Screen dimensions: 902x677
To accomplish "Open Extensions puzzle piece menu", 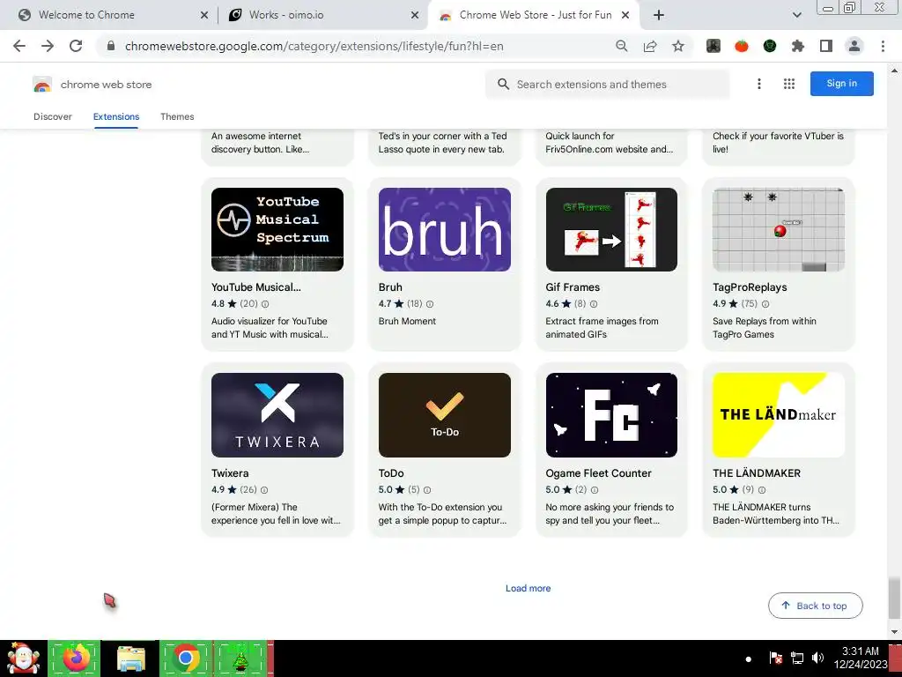I will coord(798,46).
